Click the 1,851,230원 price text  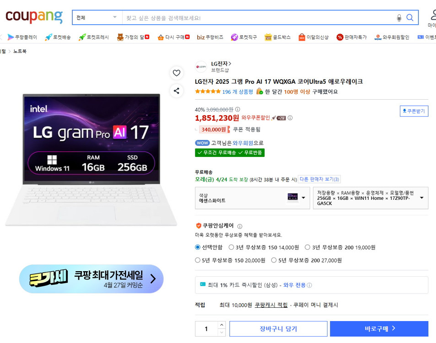(217, 118)
